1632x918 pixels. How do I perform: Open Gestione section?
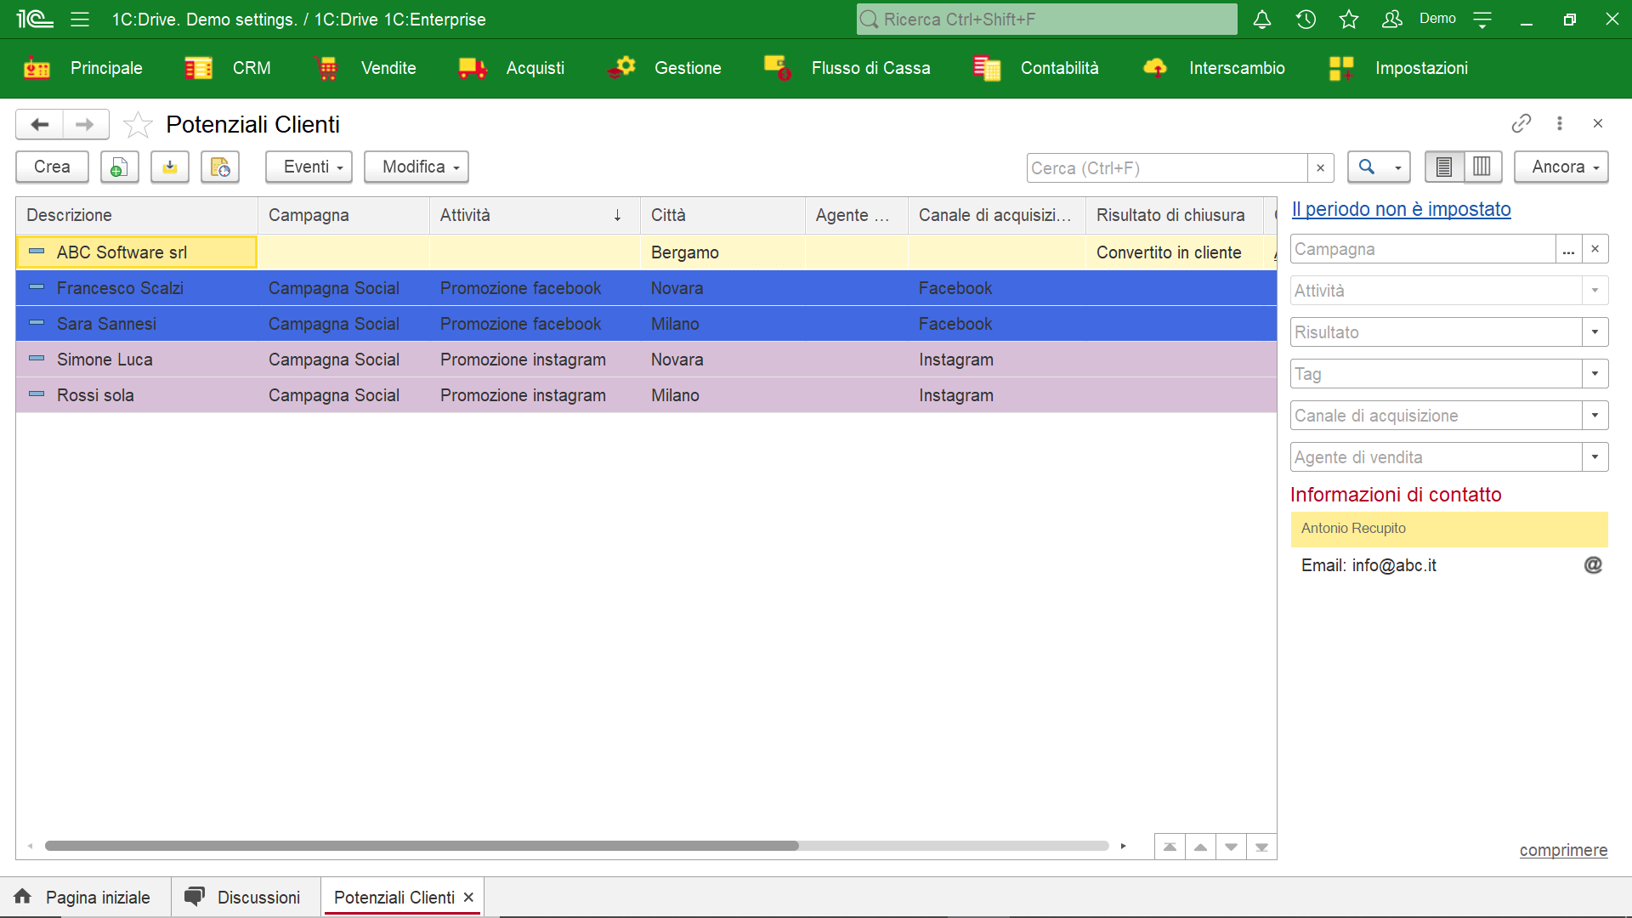665,68
